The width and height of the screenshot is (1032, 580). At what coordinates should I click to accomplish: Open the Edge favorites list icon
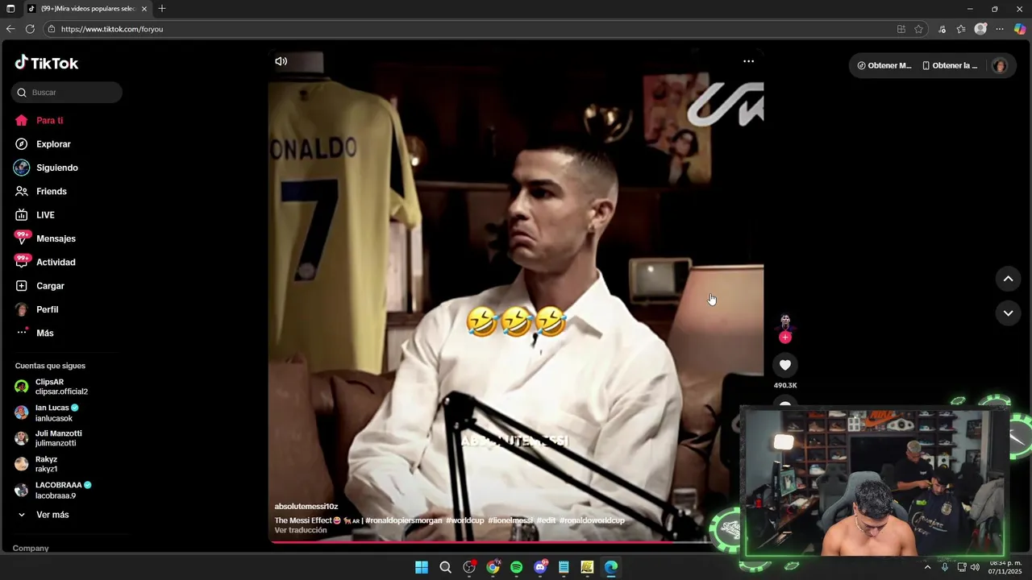pyautogui.click(x=961, y=29)
